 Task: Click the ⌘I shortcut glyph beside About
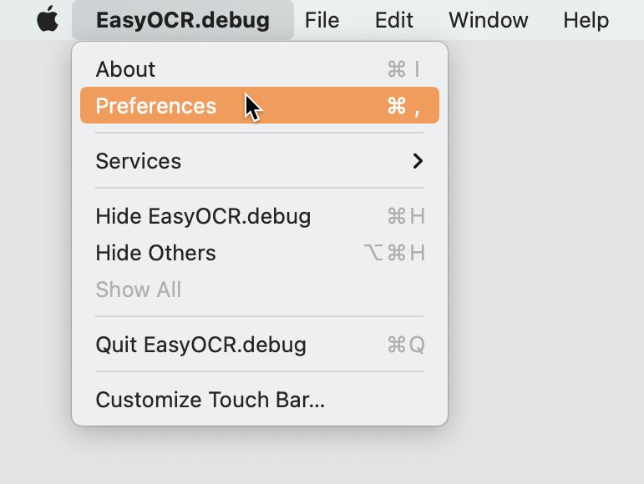403,69
